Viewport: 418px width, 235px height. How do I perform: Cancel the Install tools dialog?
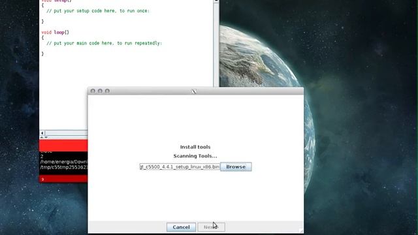(181, 227)
